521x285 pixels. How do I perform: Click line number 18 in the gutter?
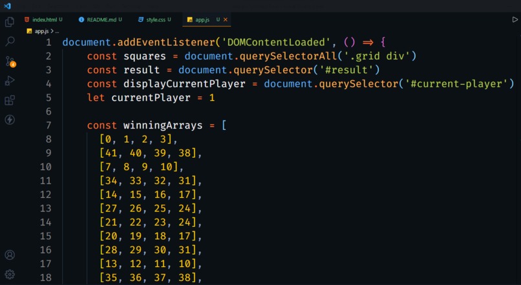46,277
